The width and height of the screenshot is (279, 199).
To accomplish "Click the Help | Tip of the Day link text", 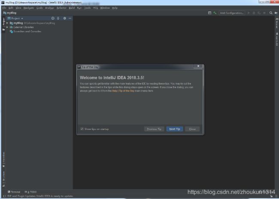I will point(123,91).
